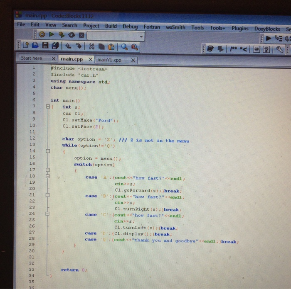The image size is (291, 289).
Task: Open the Tools menu
Action: (197, 28)
